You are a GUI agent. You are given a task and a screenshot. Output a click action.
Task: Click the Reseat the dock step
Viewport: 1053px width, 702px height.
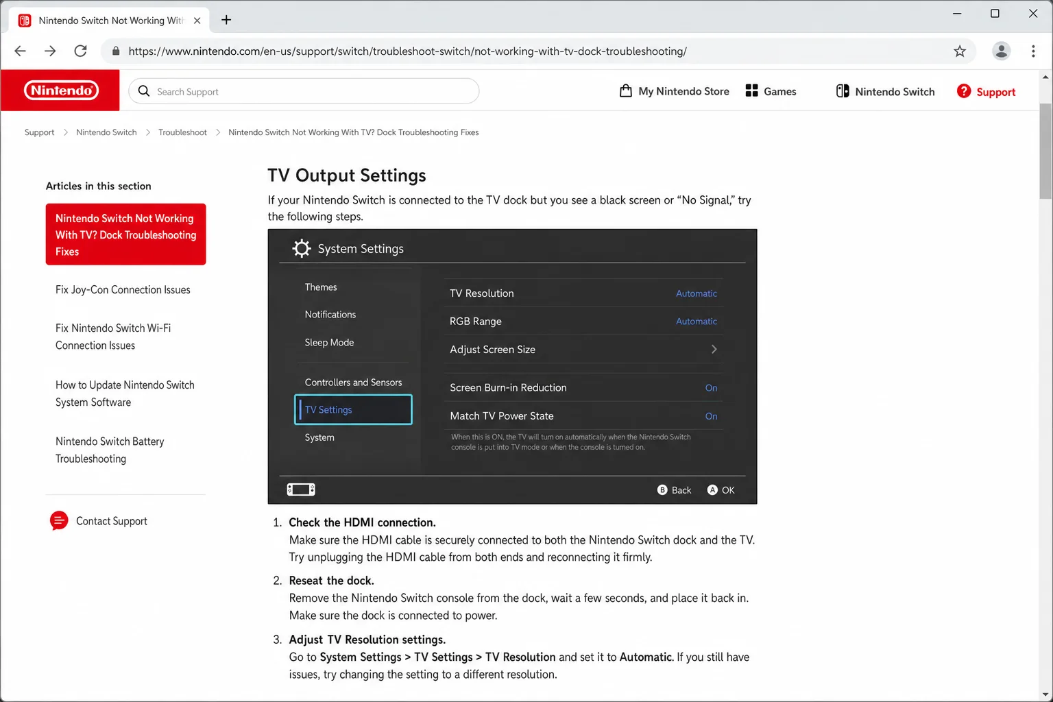pos(331,581)
